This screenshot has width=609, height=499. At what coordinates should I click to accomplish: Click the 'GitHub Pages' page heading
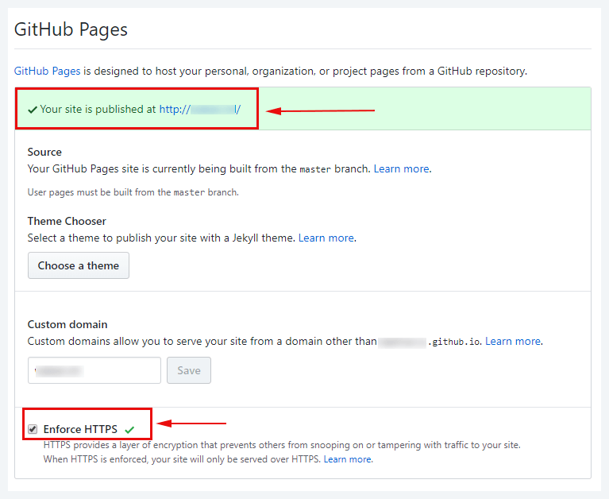71,29
